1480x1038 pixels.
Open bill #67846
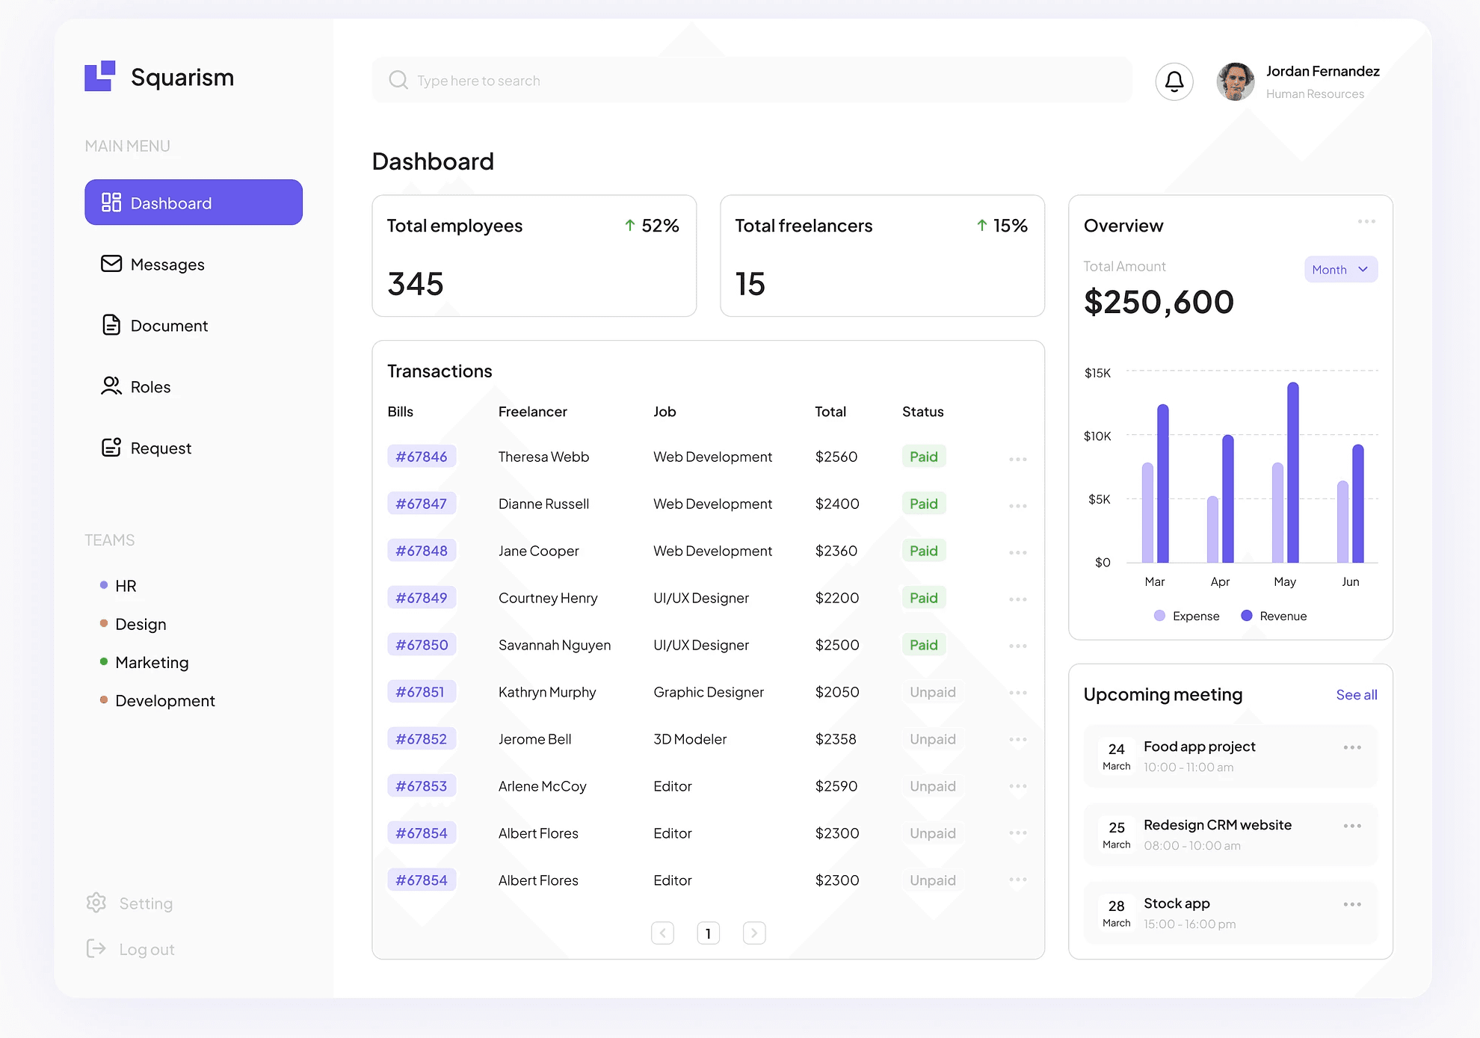(422, 457)
